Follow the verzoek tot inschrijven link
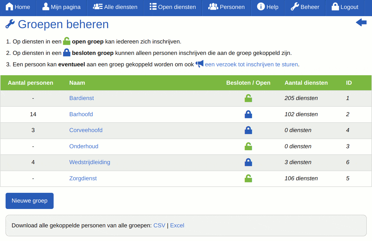Screen dimensions: 372x241 point(251,64)
